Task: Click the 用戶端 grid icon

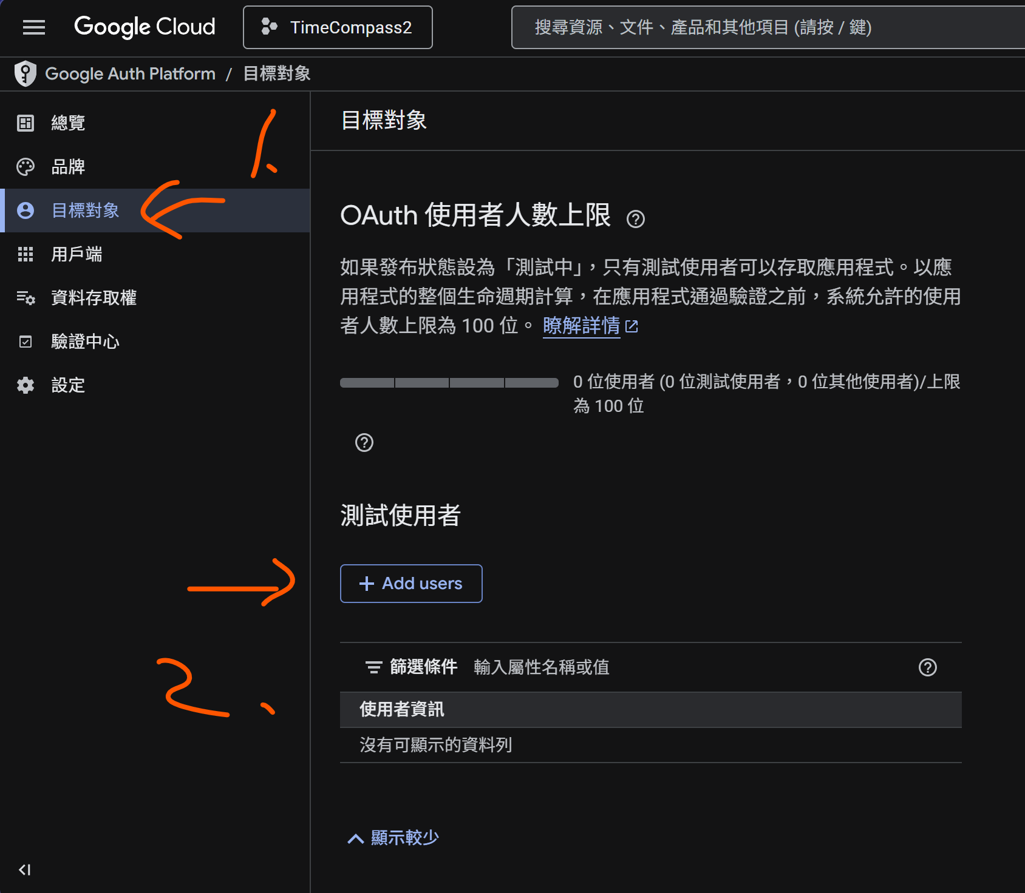Action: pos(26,254)
